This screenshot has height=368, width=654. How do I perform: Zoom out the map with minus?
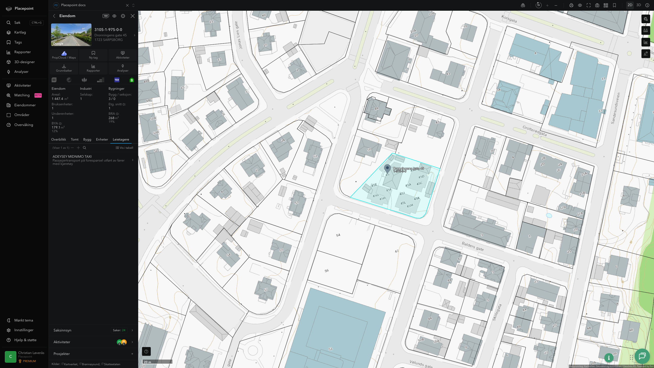(x=556, y=5)
